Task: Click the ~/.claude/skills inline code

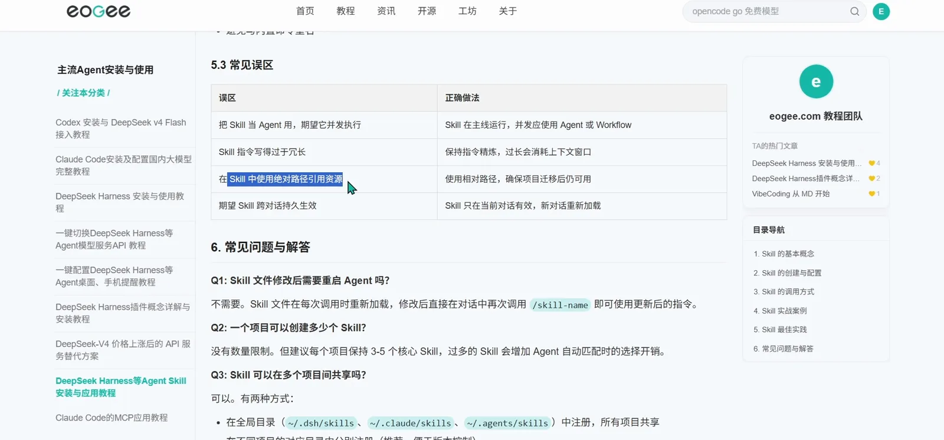Action: 411,423
